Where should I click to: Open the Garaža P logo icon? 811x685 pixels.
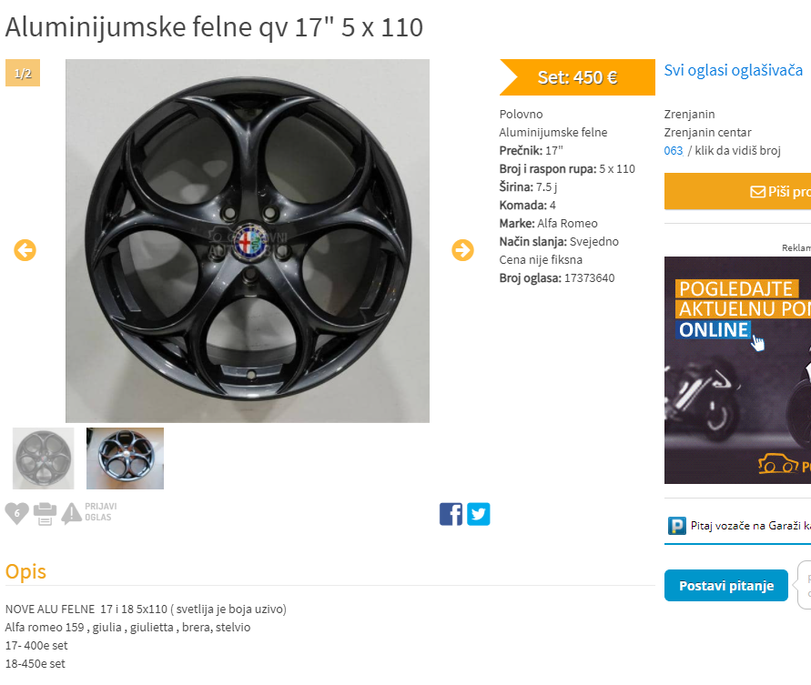pos(676,526)
